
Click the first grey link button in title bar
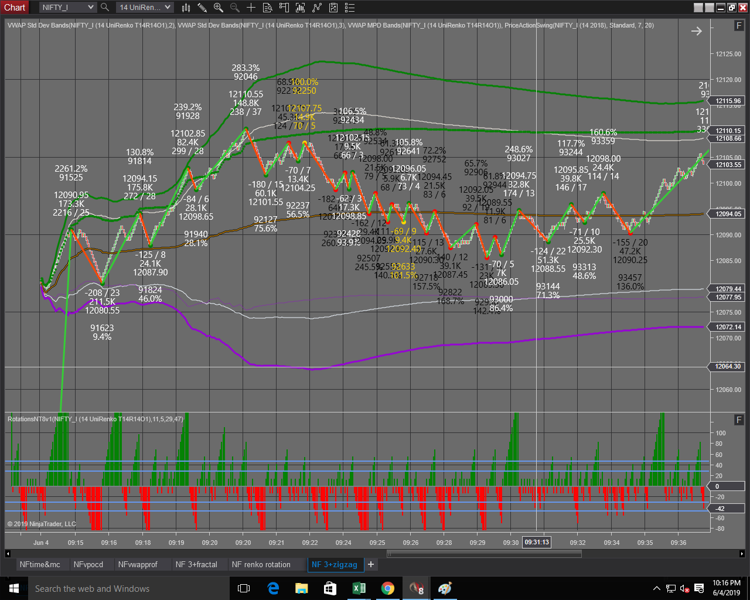click(698, 8)
